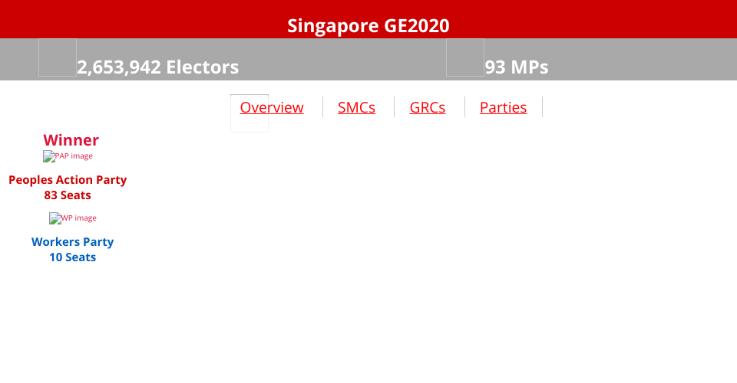Select the Peoples Action Party name

click(68, 180)
